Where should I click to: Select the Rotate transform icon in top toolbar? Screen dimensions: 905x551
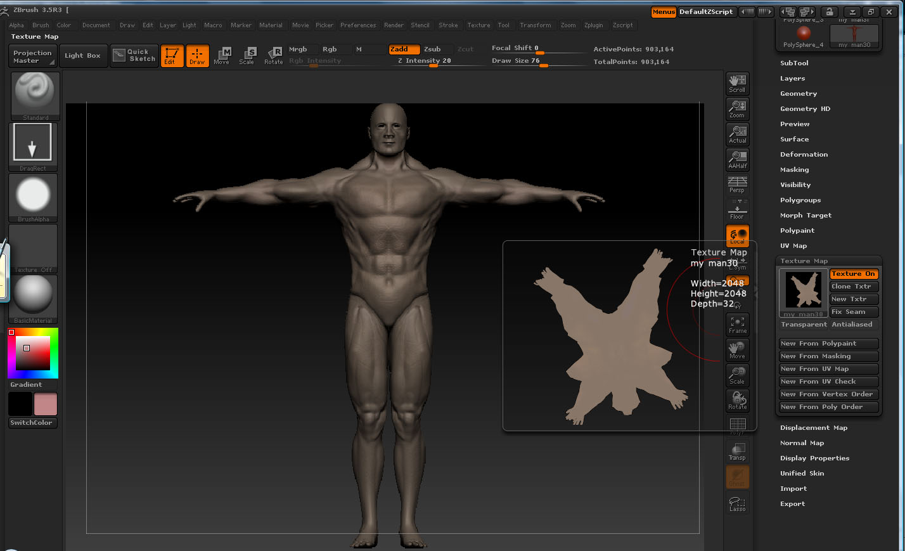tap(274, 55)
